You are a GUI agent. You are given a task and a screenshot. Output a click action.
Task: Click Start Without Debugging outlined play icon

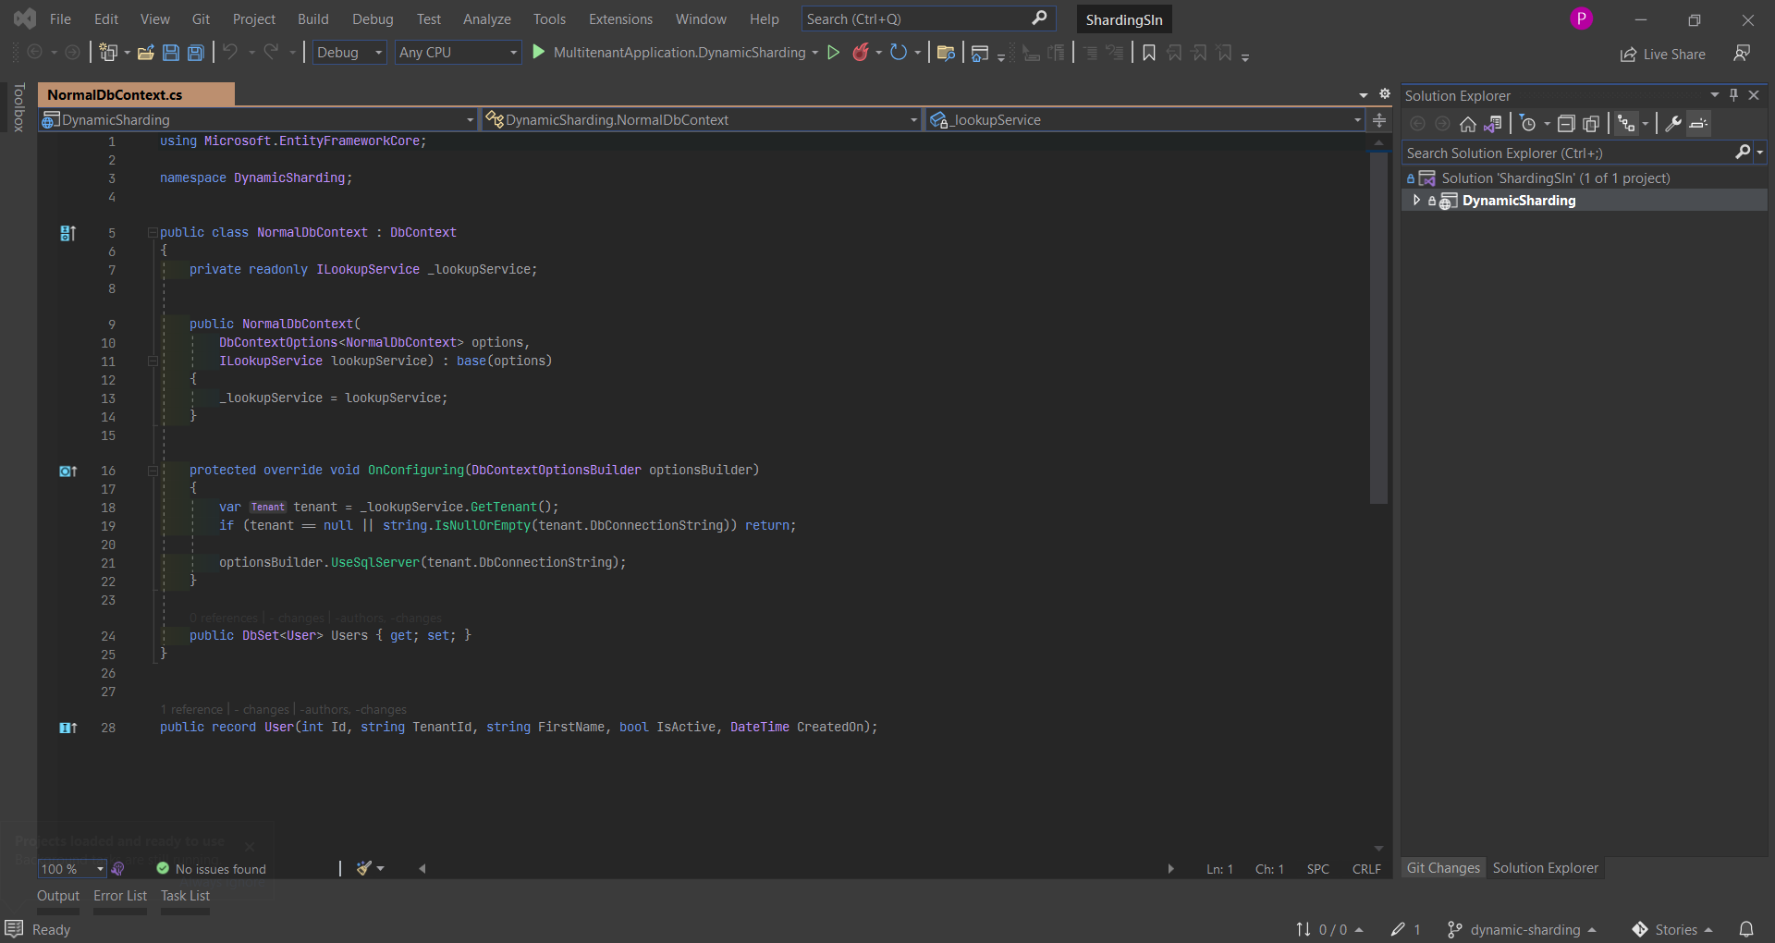tap(833, 53)
